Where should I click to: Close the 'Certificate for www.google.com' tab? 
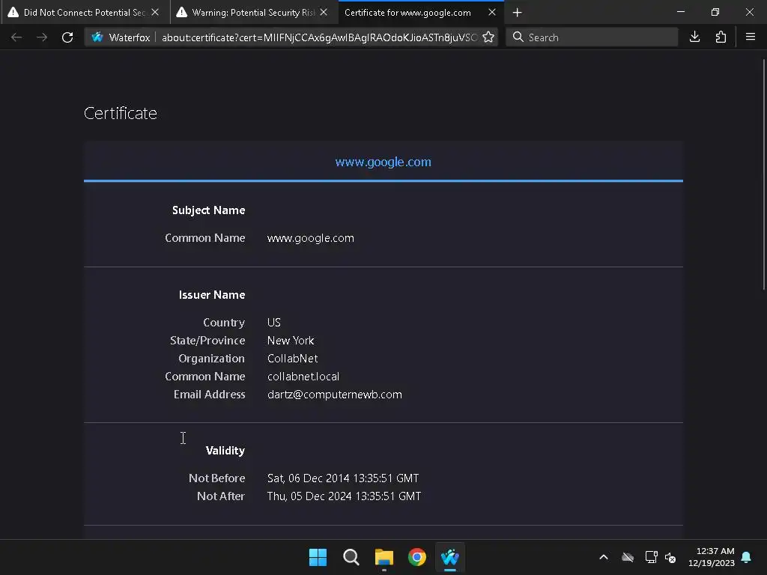point(492,12)
